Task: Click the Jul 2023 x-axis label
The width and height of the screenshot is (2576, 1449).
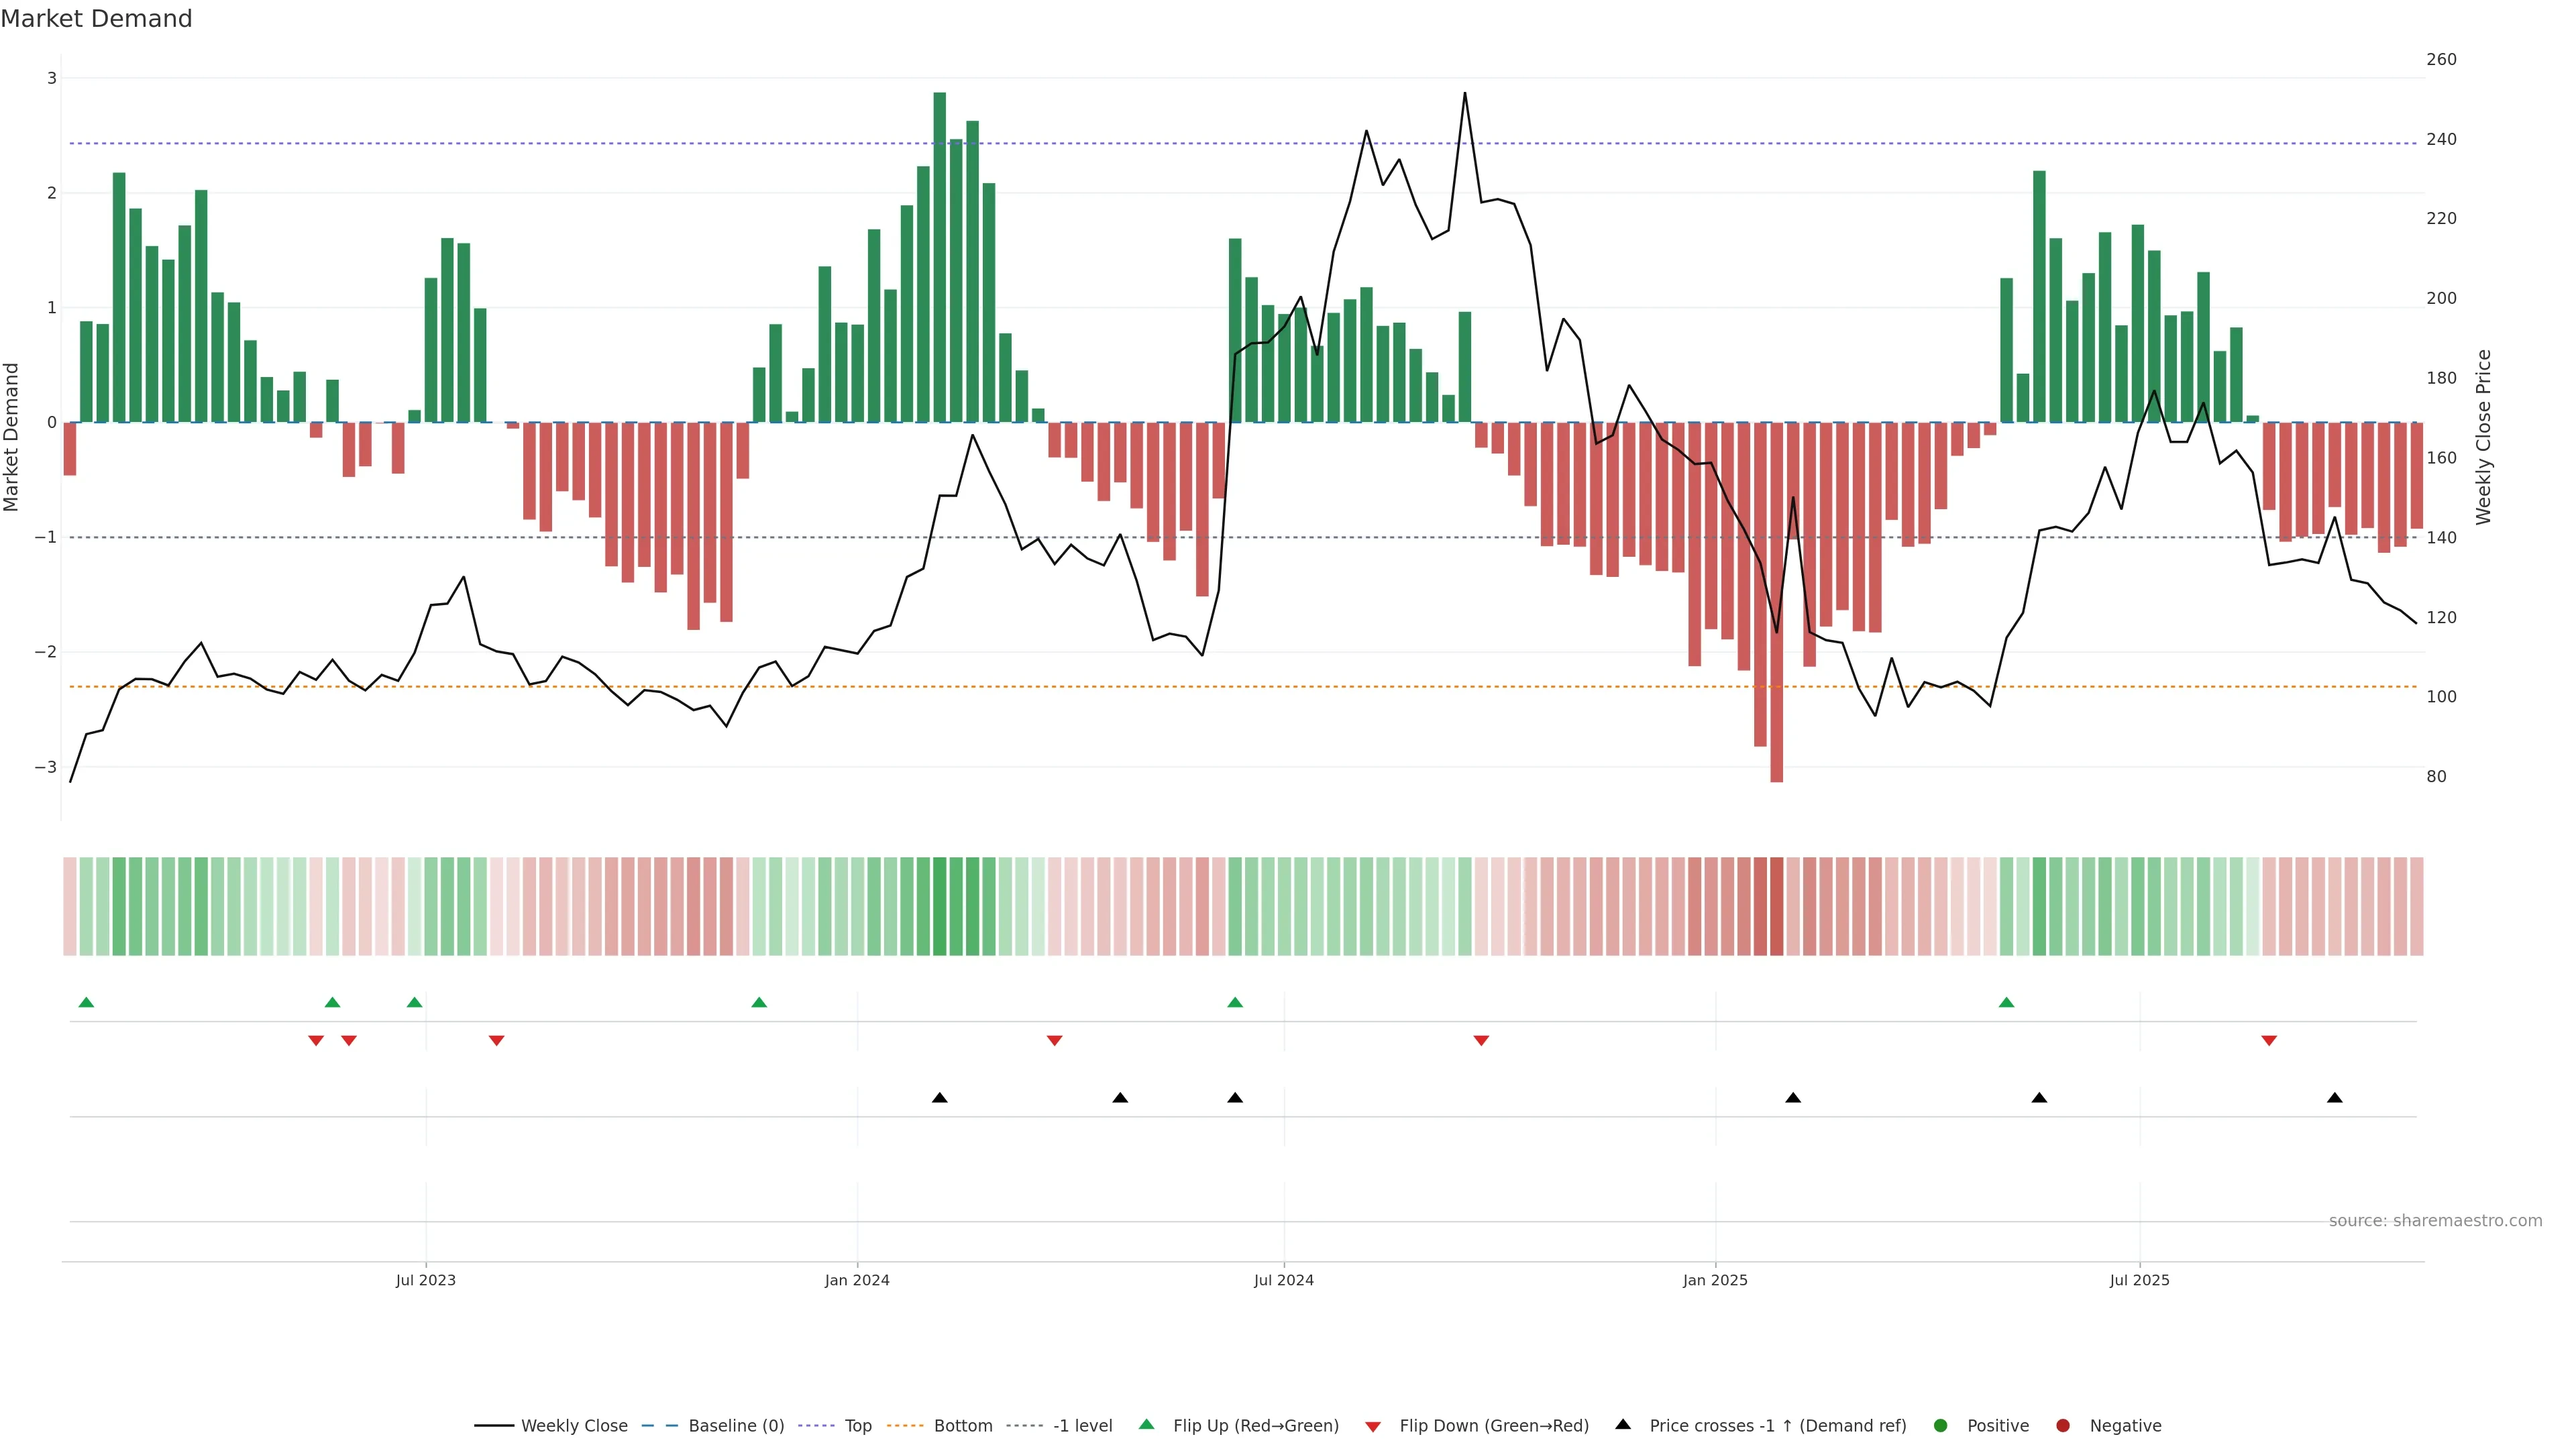Action: (425, 1281)
